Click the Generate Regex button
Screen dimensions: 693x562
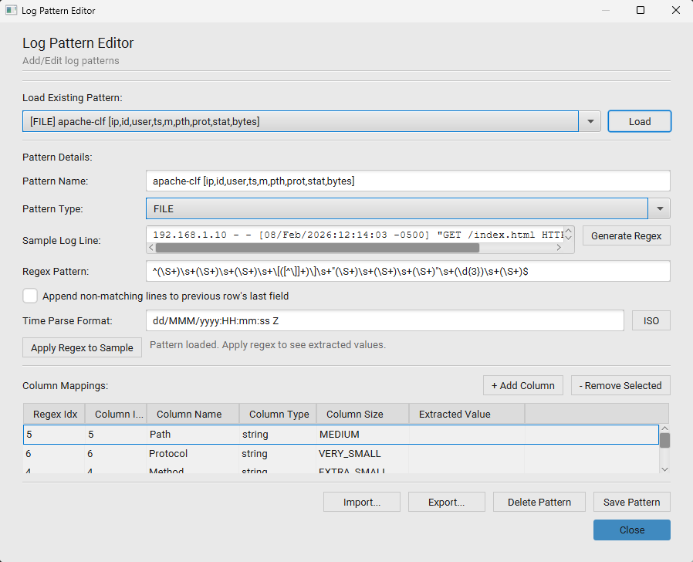tap(627, 235)
